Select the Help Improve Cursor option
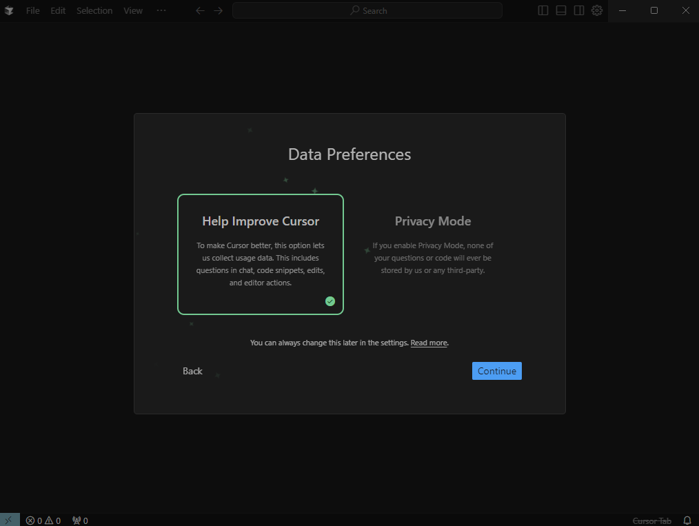Viewport: 699px width, 526px height. point(261,254)
